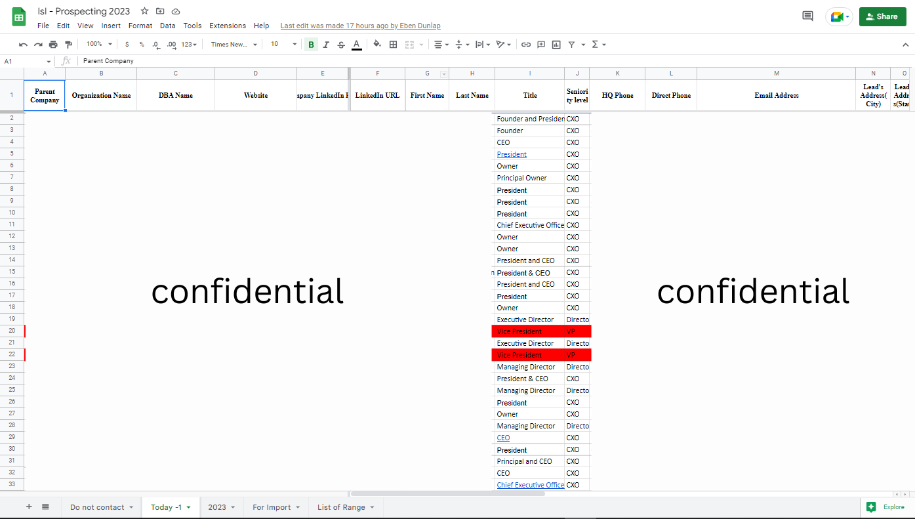Image resolution: width=915 pixels, height=519 pixels.
Task: Open the last edit history link
Action: click(x=360, y=26)
